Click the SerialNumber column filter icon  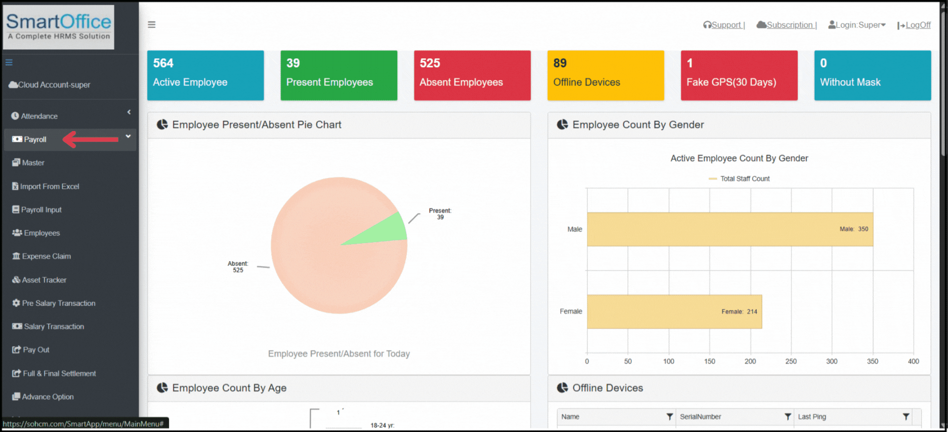click(x=787, y=417)
